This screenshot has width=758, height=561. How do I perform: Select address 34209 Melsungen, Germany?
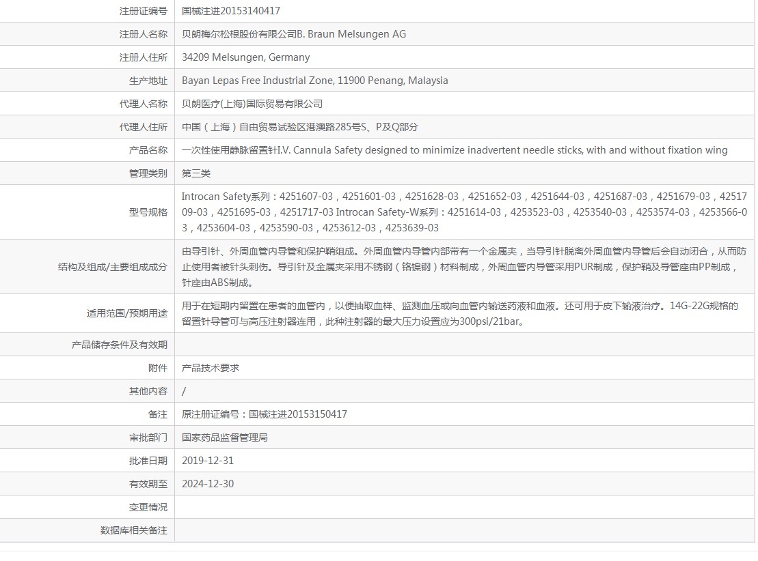245,57
